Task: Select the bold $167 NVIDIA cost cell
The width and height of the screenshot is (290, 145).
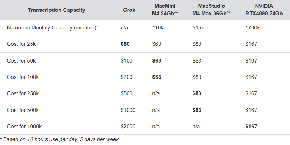Action: click(x=251, y=127)
